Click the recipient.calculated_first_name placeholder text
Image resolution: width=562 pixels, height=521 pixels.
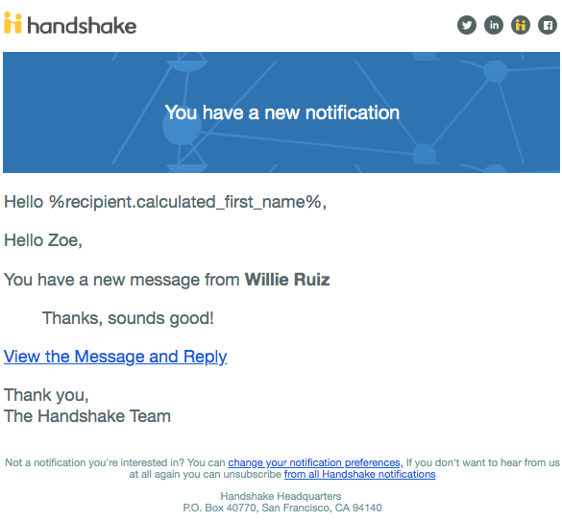pos(185,202)
